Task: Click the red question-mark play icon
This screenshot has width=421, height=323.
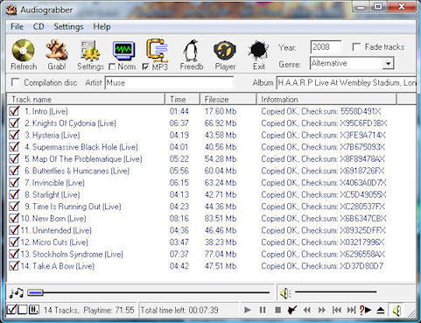Action: pos(365,310)
